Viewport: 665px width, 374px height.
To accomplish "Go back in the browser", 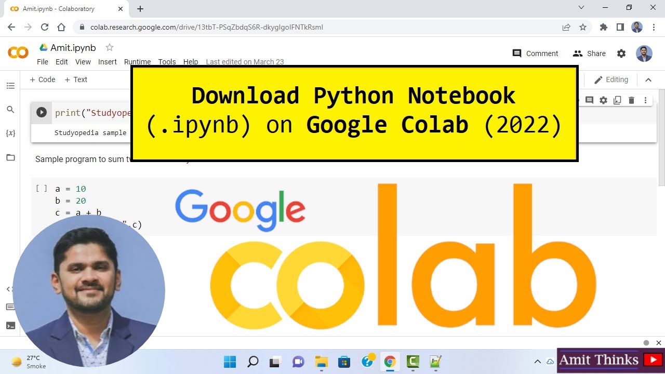I will pyautogui.click(x=11, y=27).
